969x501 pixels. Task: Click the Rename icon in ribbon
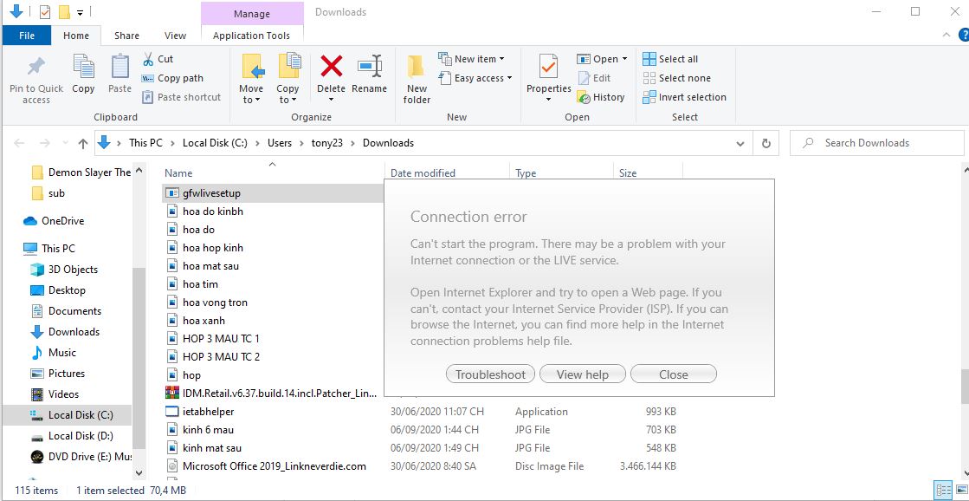[370, 68]
